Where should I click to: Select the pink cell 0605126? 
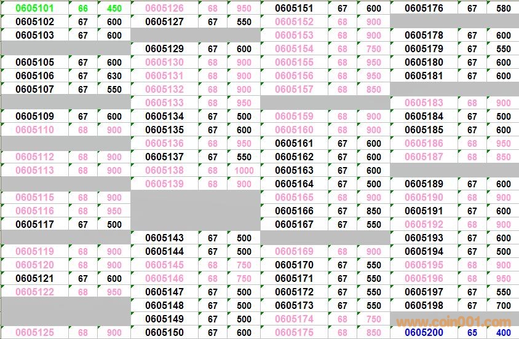click(x=164, y=9)
